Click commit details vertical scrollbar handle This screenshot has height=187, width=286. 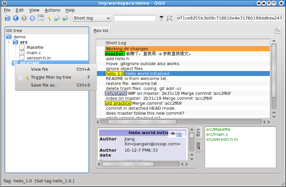pyautogui.click(x=192, y=136)
